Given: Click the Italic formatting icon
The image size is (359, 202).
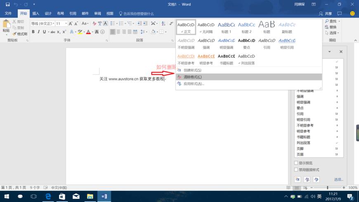Looking at the screenshot, I should (39, 32).
